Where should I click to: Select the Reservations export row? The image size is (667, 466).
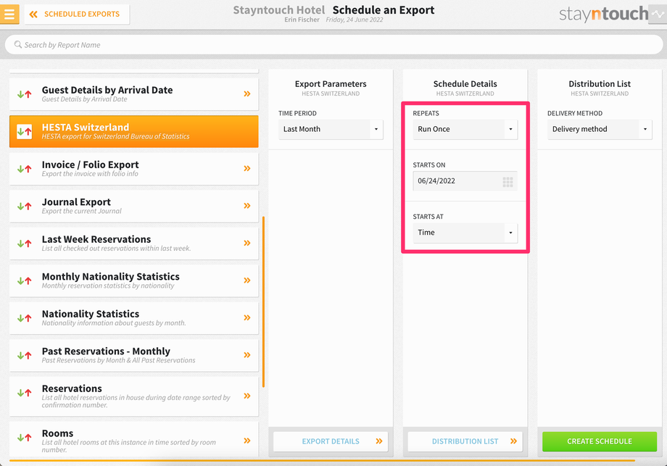(x=133, y=396)
